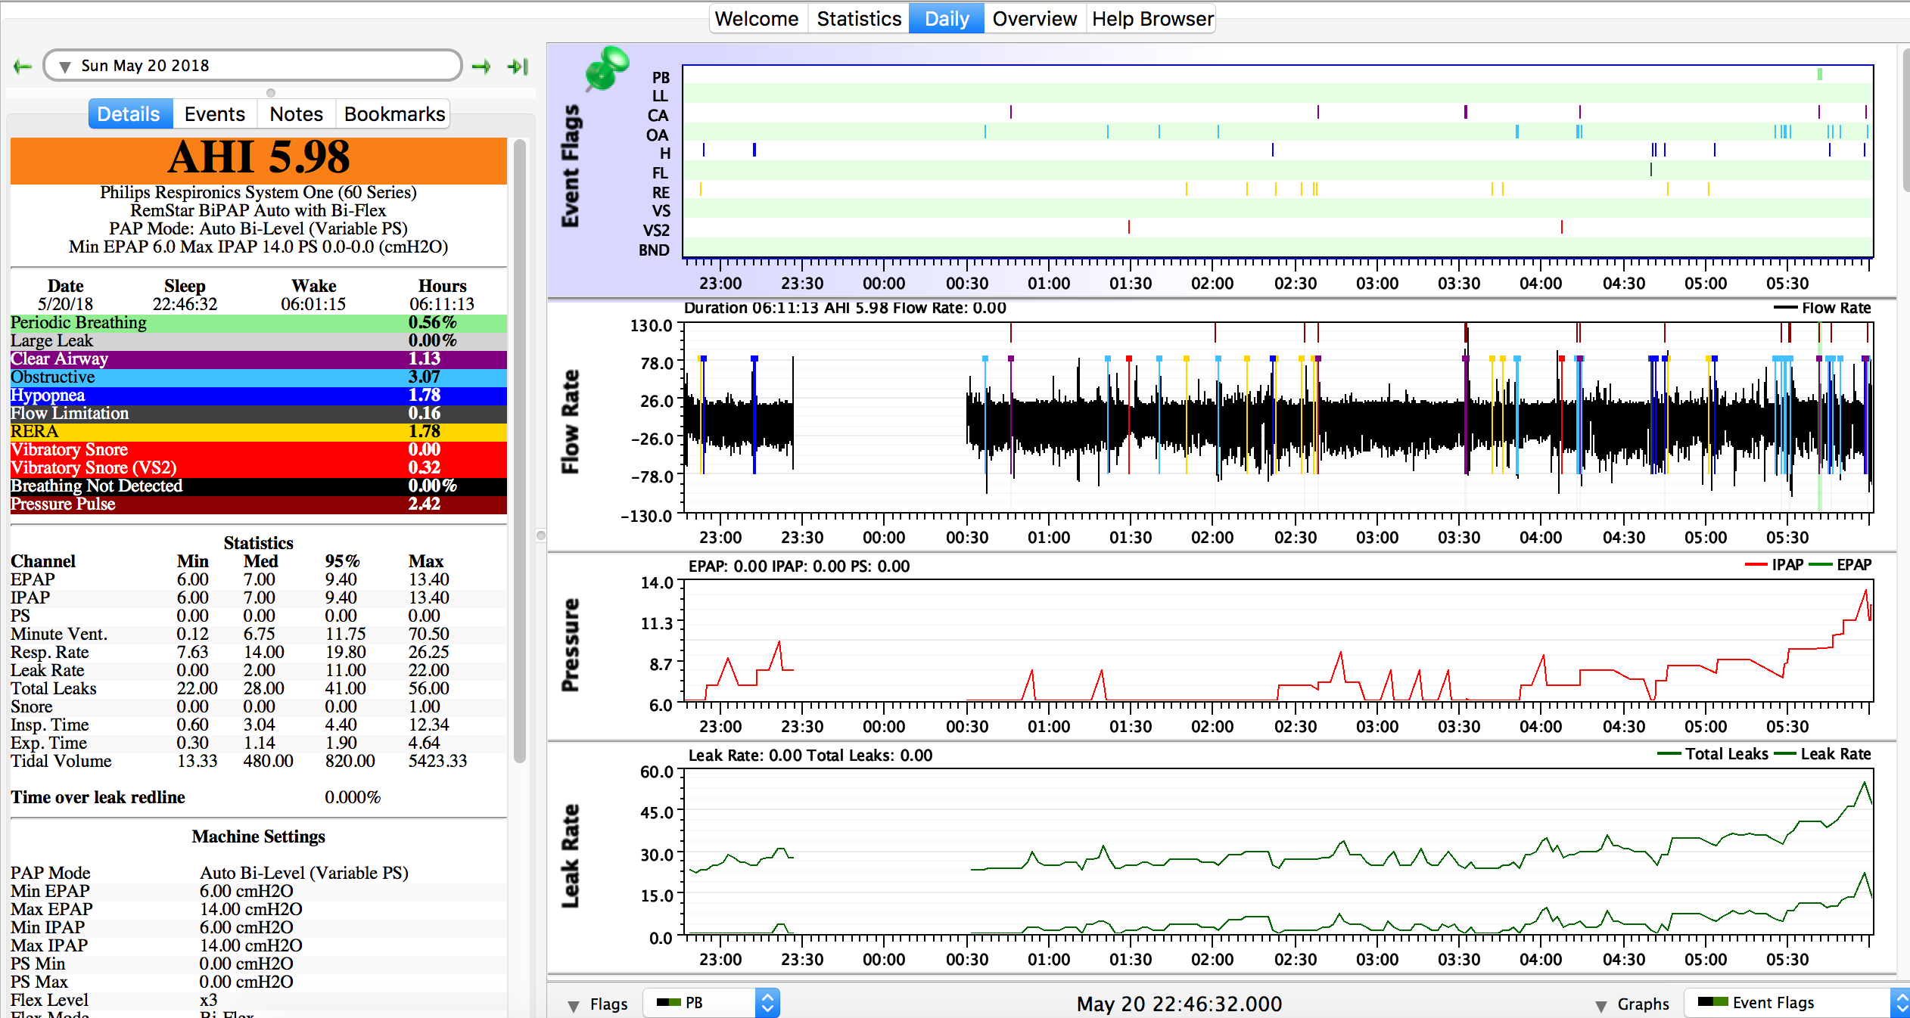Click the Minute Vent. statistics row

coord(258,635)
